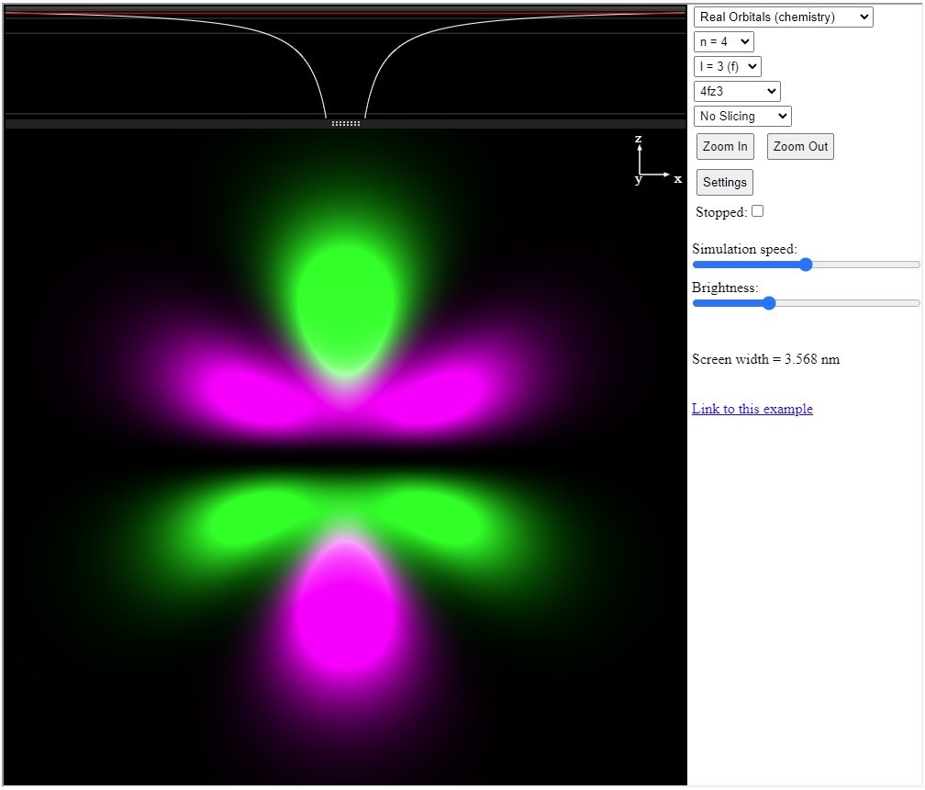Click the xyz axis orientation indicator
925x790 pixels.
(657, 160)
